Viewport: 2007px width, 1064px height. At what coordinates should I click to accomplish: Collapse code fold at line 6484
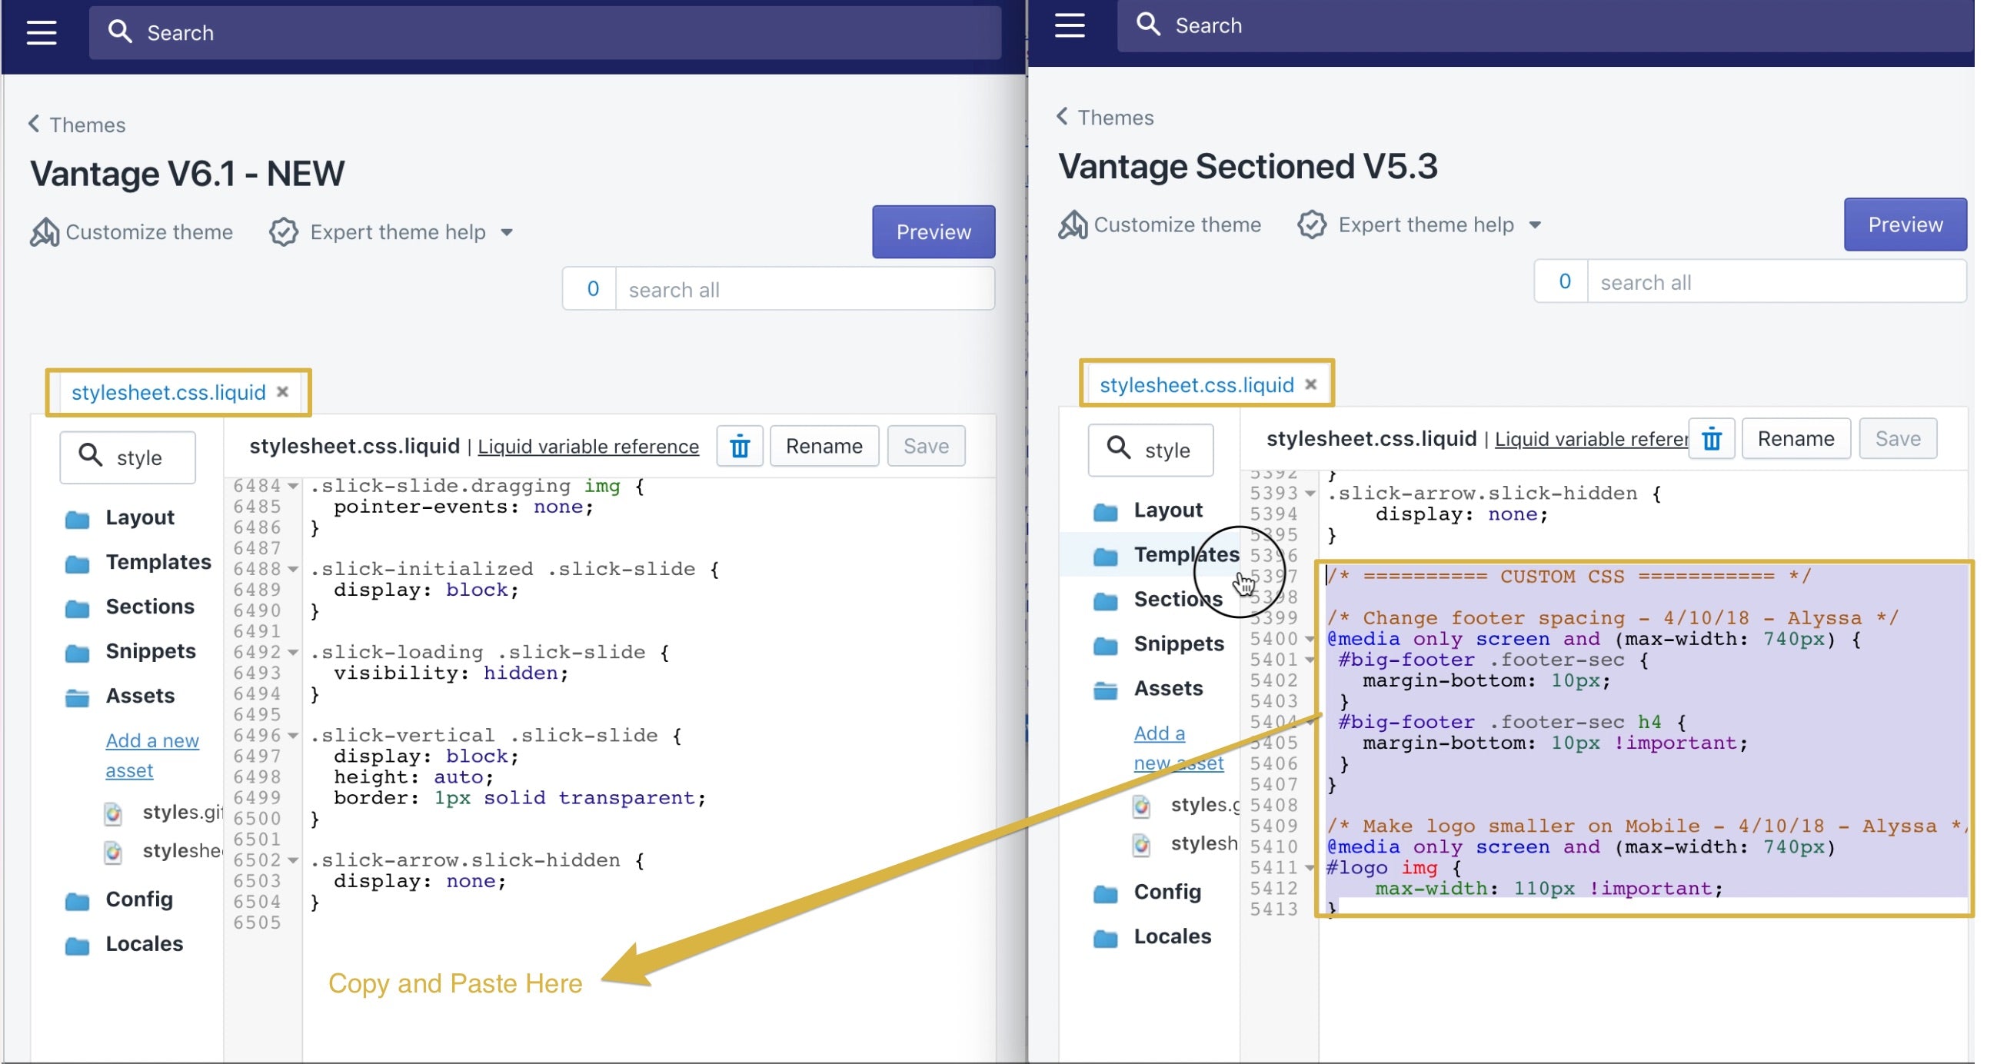click(293, 486)
